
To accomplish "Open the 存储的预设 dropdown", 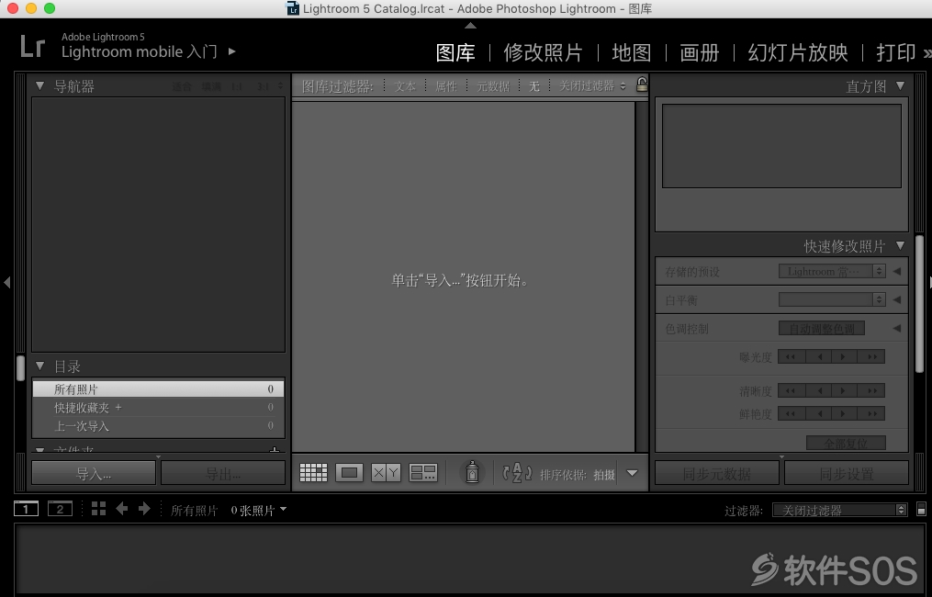I will pyautogui.click(x=832, y=271).
